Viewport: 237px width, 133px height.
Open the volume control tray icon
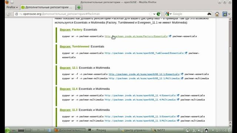pyautogui.click(x=200, y=130)
